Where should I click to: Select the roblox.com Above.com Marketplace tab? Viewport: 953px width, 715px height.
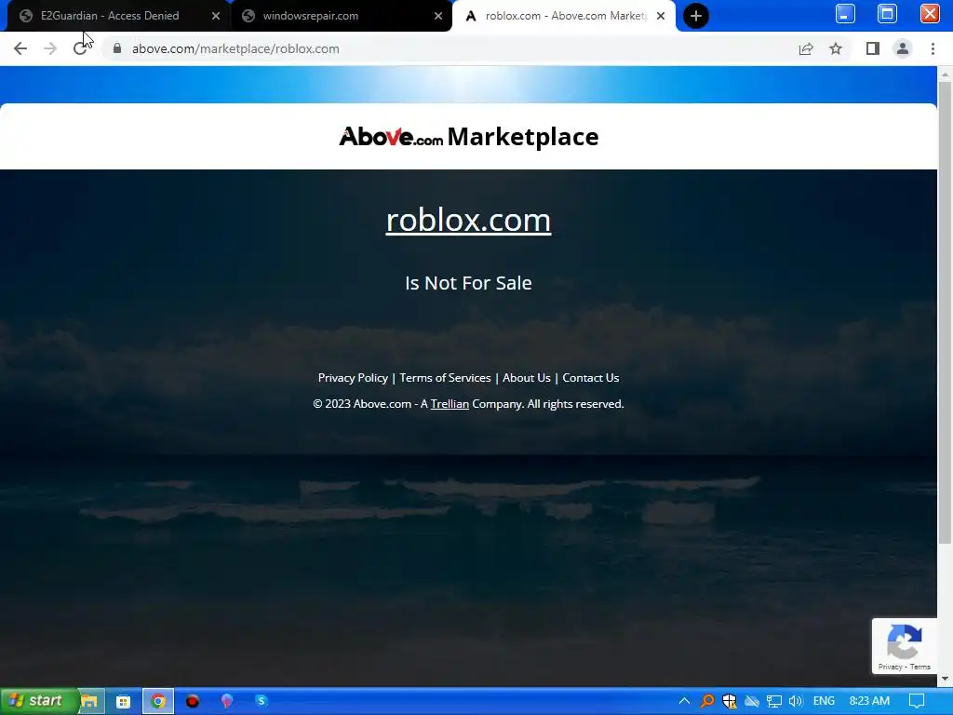(x=565, y=16)
